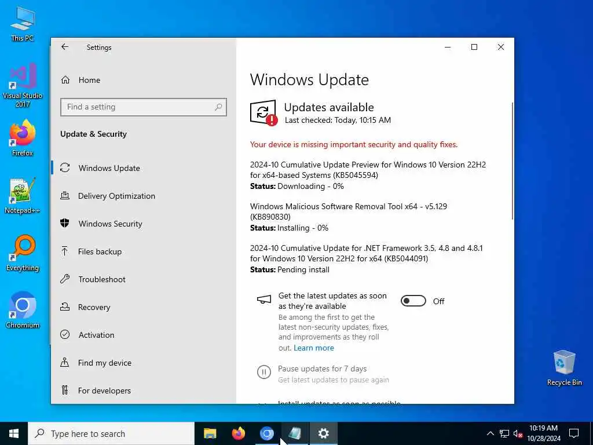This screenshot has height=445, width=593.
Task: Click the notebook app icon in taskbar
Action: pyautogui.click(x=295, y=433)
